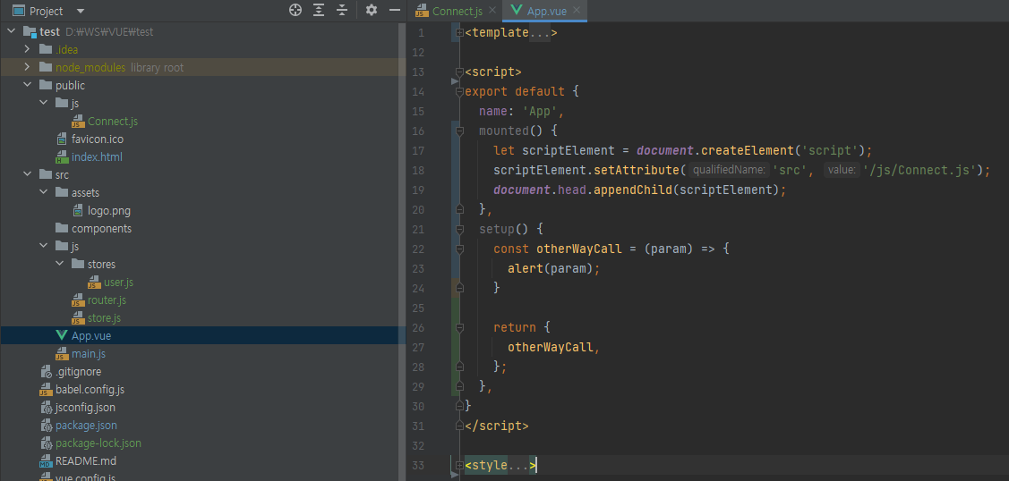Close the Connect.js tab
Viewport: 1009px width, 481px height.
[492, 10]
